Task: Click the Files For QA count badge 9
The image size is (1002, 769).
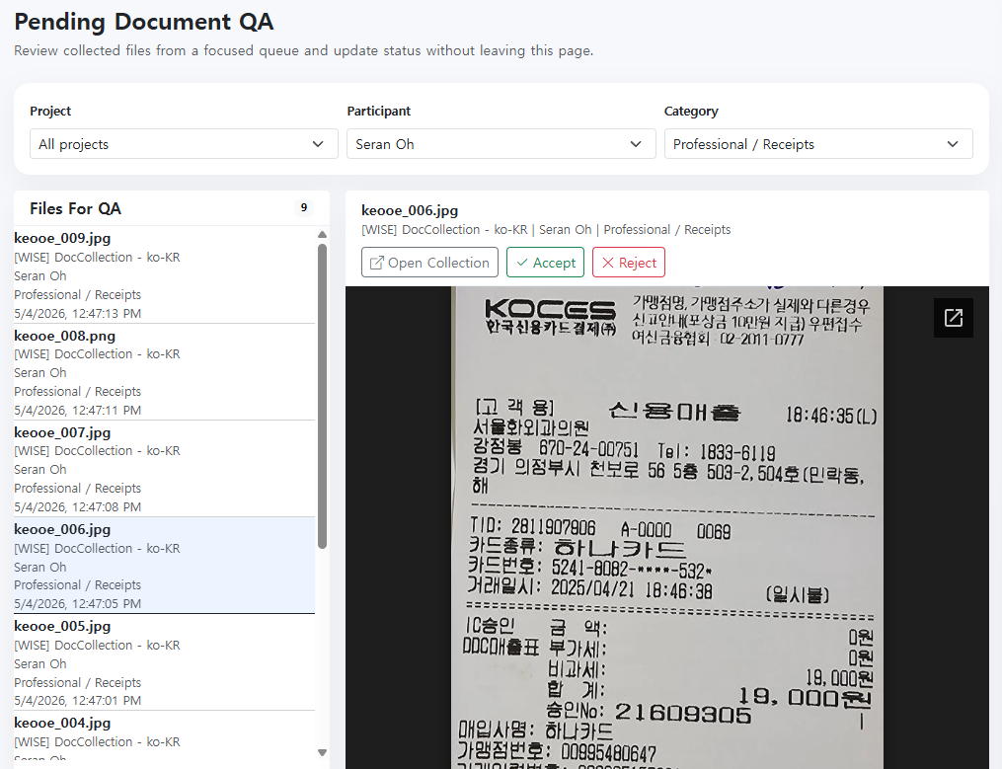Action: pyautogui.click(x=303, y=207)
